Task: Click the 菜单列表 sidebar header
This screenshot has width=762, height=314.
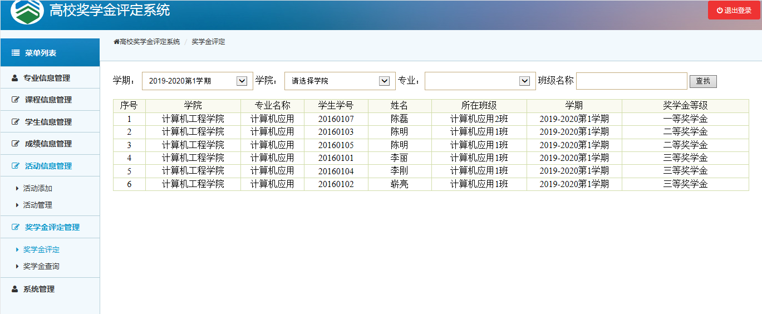Action: [x=50, y=53]
